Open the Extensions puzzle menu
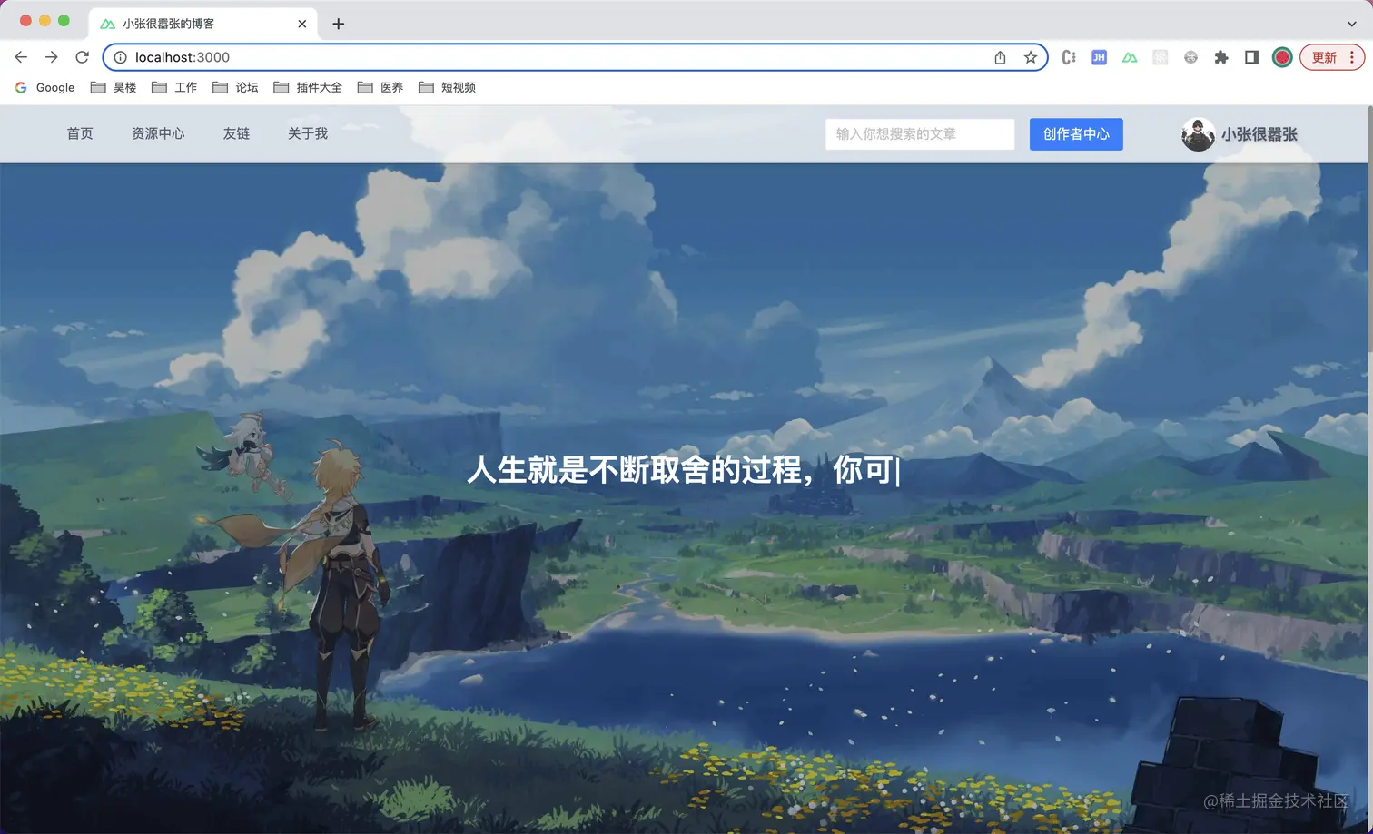This screenshot has width=1373, height=834. tap(1221, 57)
